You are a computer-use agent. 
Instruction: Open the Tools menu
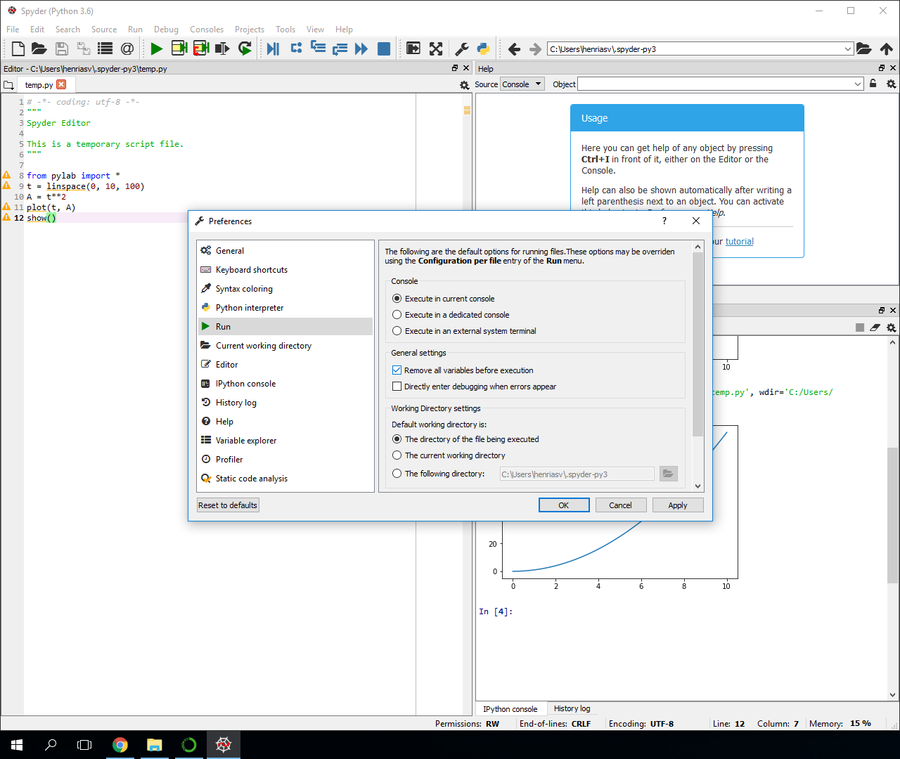(285, 30)
